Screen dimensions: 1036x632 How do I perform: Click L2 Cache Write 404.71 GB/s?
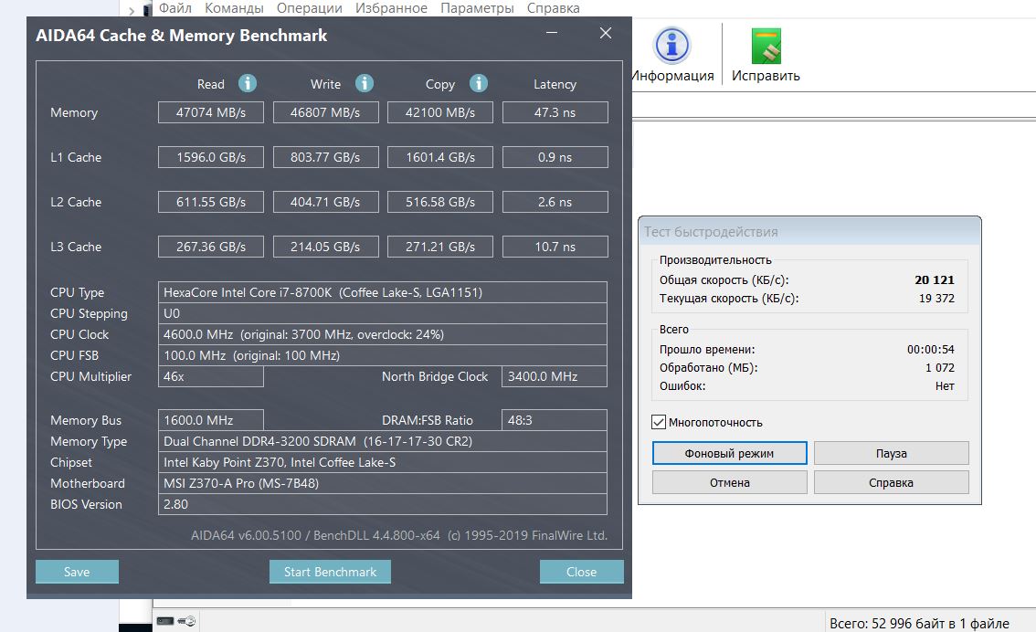click(x=326, y=202)
